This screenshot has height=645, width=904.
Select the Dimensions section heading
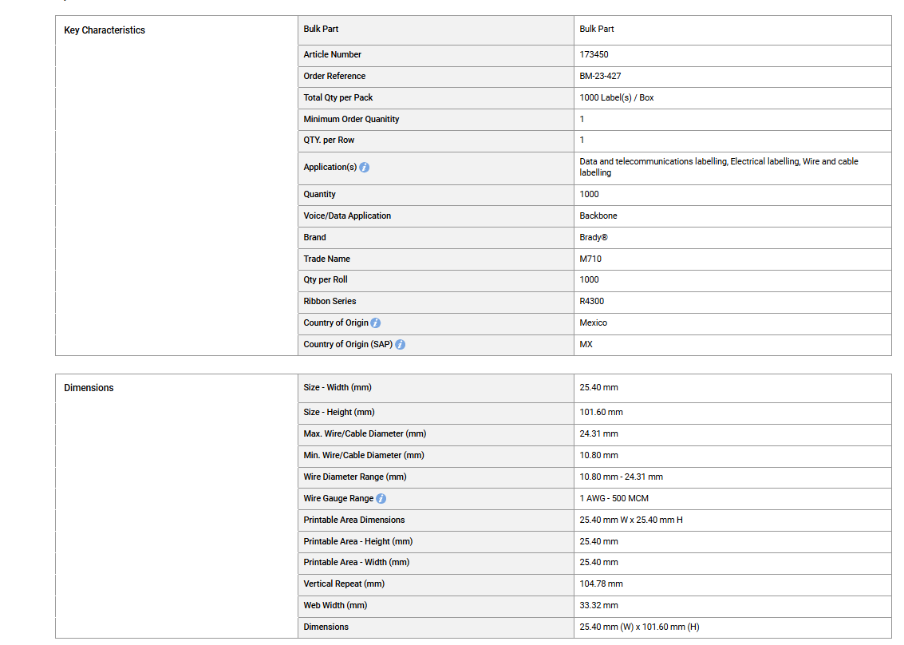point(89,388)
